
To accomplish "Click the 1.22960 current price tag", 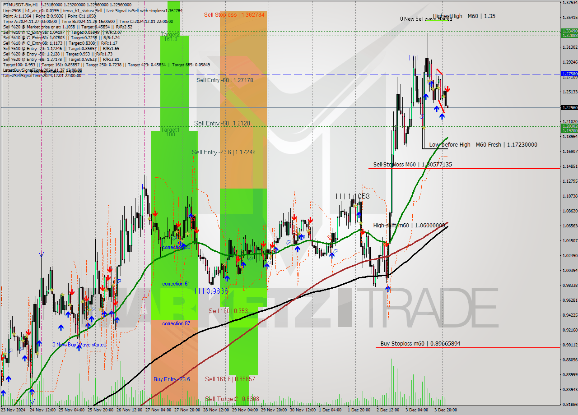I will [569, 108].
